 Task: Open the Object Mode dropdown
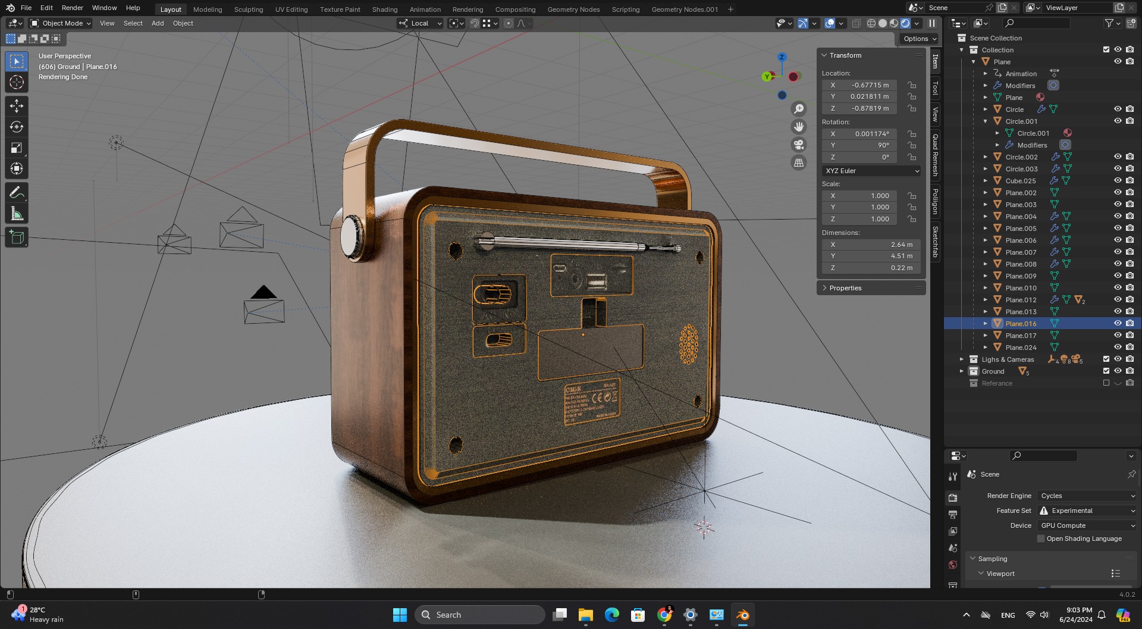tap(60, 23)
